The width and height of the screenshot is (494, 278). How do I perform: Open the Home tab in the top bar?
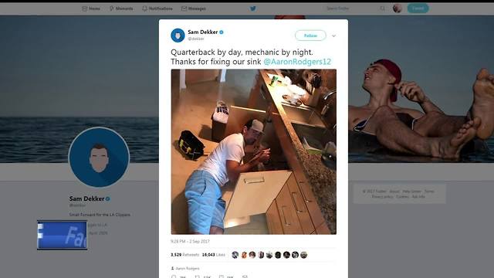click(91, 8)
